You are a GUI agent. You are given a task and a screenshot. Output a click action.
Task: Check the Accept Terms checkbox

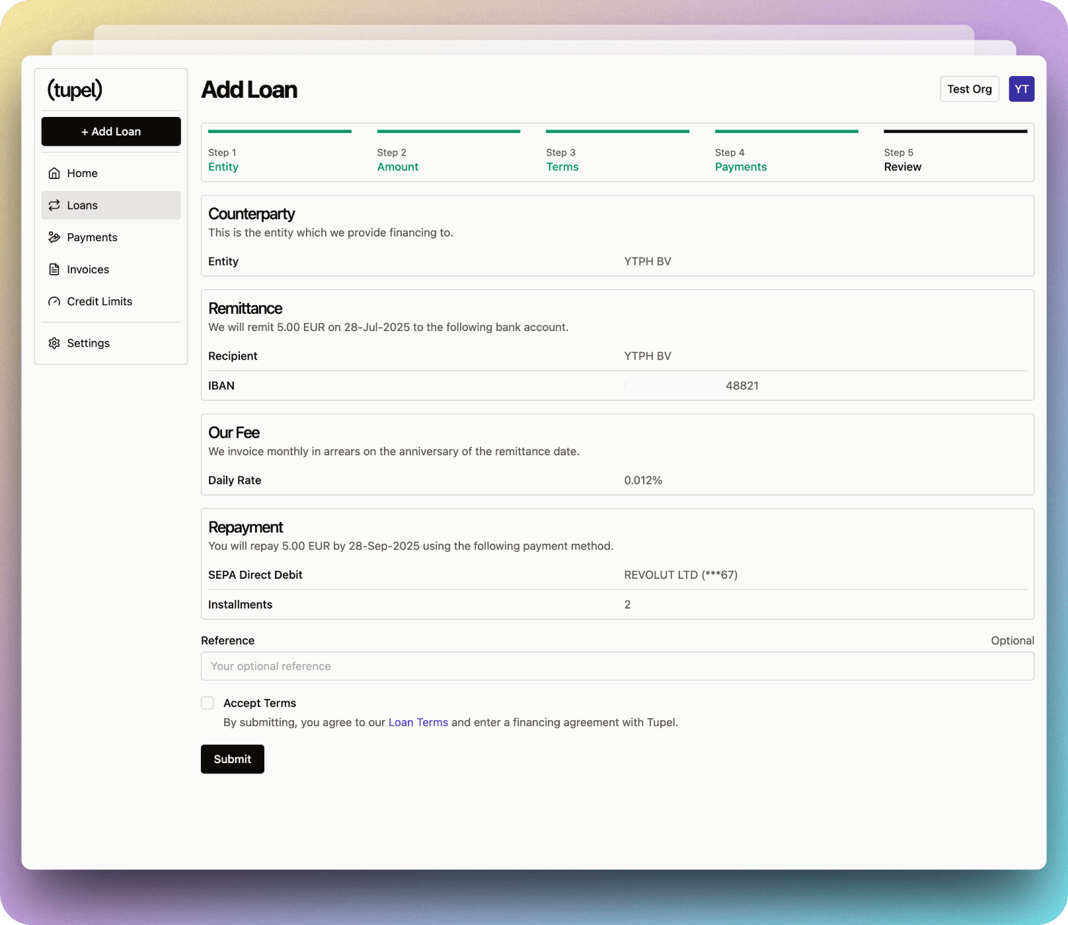(208, 703)
